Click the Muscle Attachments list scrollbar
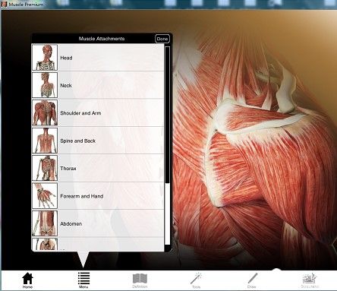Screen dimensions: 337x291 (167, 146)
